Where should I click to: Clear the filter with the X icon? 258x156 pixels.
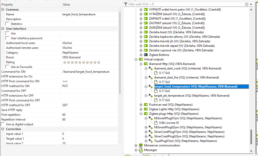point(246,4)
